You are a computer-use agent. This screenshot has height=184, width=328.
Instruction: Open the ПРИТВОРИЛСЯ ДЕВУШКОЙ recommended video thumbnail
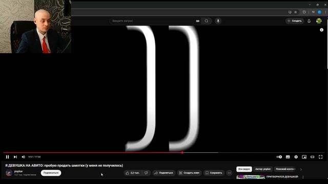[251, 177]
